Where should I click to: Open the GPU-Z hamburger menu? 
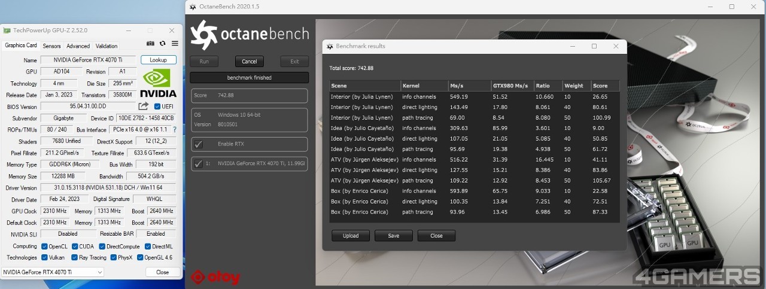175,44
